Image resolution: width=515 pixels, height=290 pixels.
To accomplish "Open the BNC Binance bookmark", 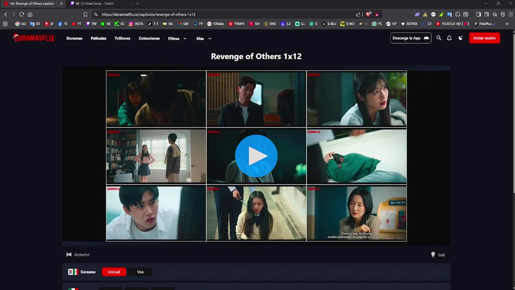I will [270, 24].
